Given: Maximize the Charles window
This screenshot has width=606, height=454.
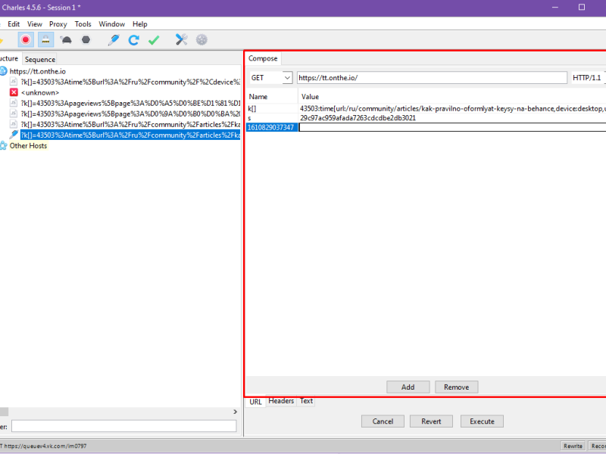Looking at the screenshot, I should point(581,7).
